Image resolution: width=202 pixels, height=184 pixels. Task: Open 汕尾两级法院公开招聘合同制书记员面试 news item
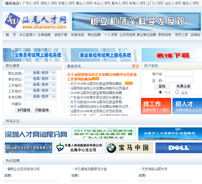100,89
